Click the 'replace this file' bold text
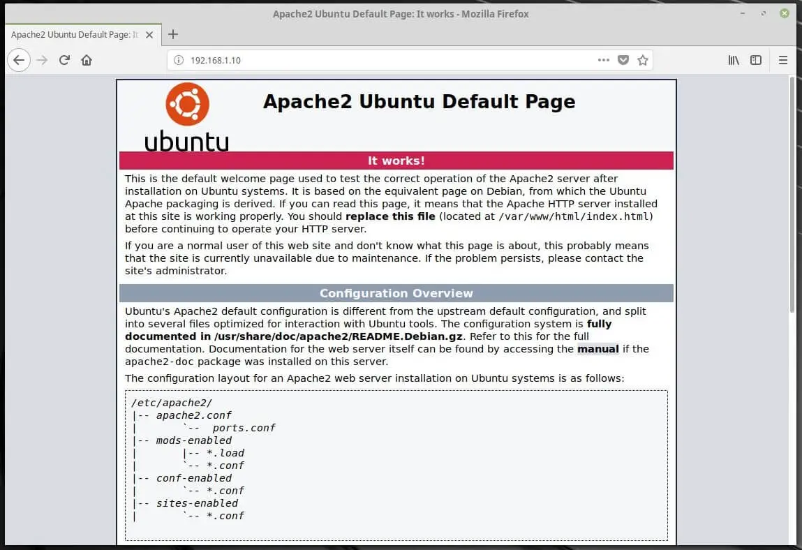Image resolution: width=802 pixels, height=550 pixels. pos(390,216)
